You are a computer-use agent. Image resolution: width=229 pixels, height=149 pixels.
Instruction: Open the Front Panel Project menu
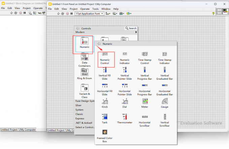click(x=73, y=9)
